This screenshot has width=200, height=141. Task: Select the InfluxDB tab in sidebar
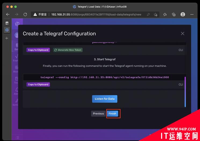coord(7,30)
